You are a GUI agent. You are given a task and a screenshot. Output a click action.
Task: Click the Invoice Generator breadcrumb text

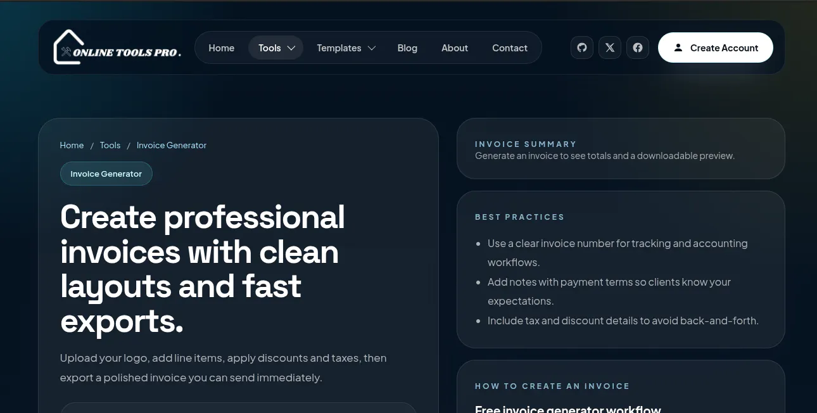[x=172, y=145]
